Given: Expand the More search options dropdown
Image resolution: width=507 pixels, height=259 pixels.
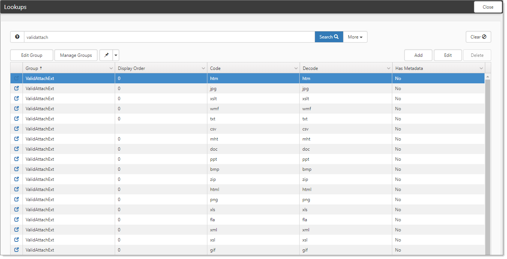Looking at the screenshot, I should pyautogui.click(x=355, y=37).
